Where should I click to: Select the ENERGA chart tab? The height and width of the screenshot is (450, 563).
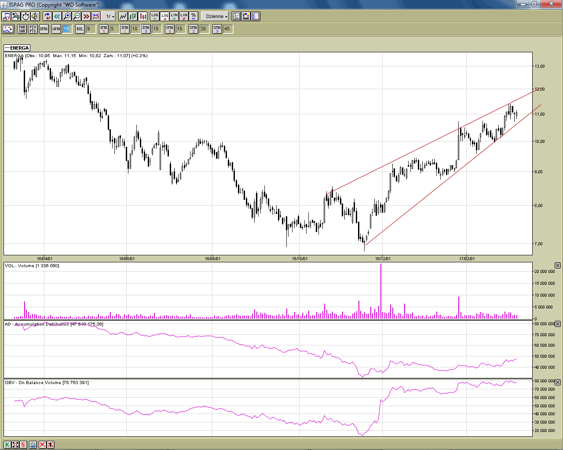pos(17,48)
